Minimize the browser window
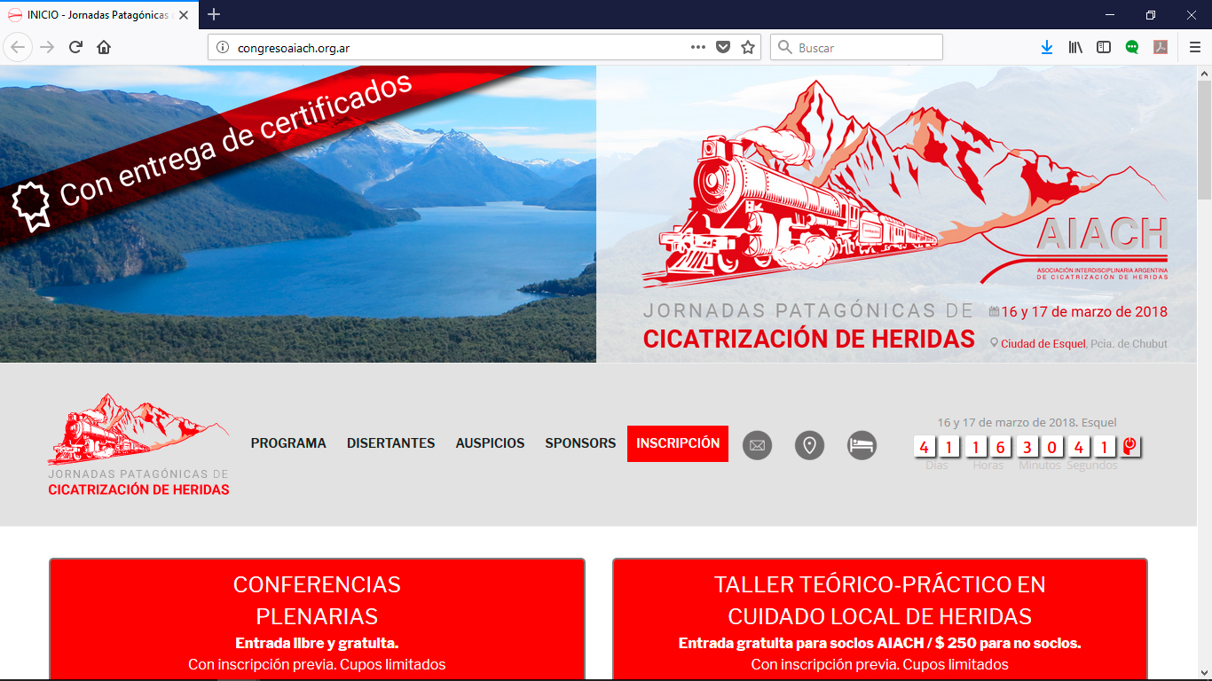1212x681 pixels. (x=1110, y=14)
